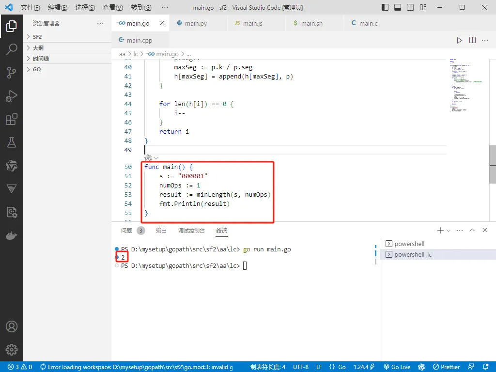Image resolution: width=496 pixels, height=372 pixels.
Task: Change end of line sequence LF
Action: coord(319,367)
